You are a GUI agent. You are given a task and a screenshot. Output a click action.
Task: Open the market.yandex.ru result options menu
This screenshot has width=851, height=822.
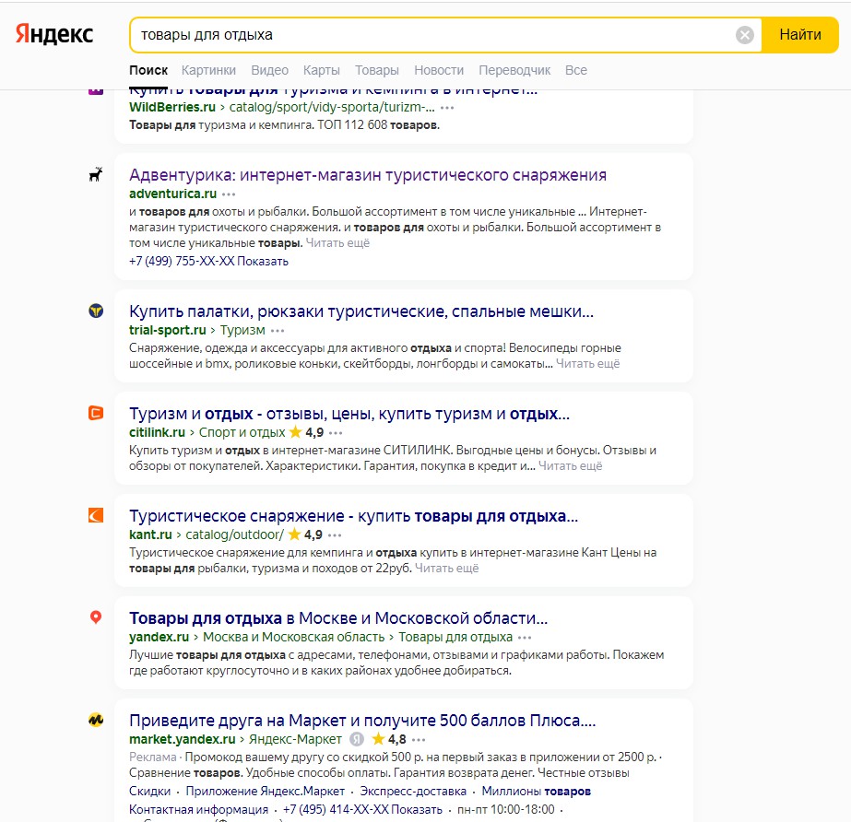[419, 740]
